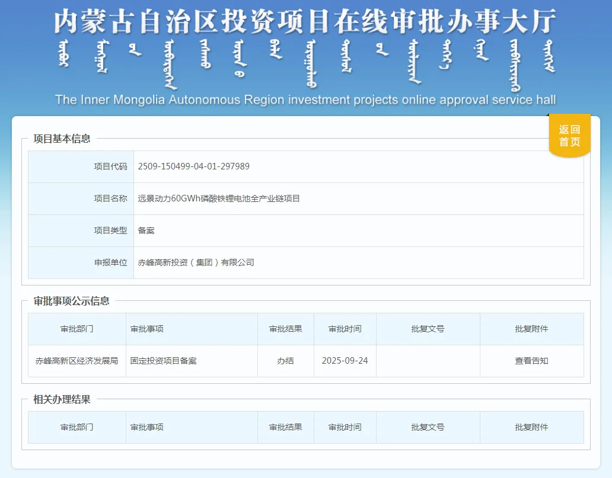
Task: Click 批复文号 header in 审批事项公示信息 table
Action: 428,329
